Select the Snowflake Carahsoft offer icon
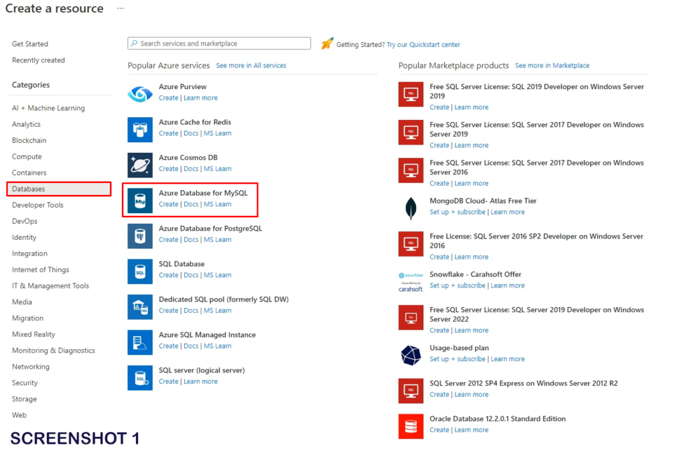 coord(411,281)
